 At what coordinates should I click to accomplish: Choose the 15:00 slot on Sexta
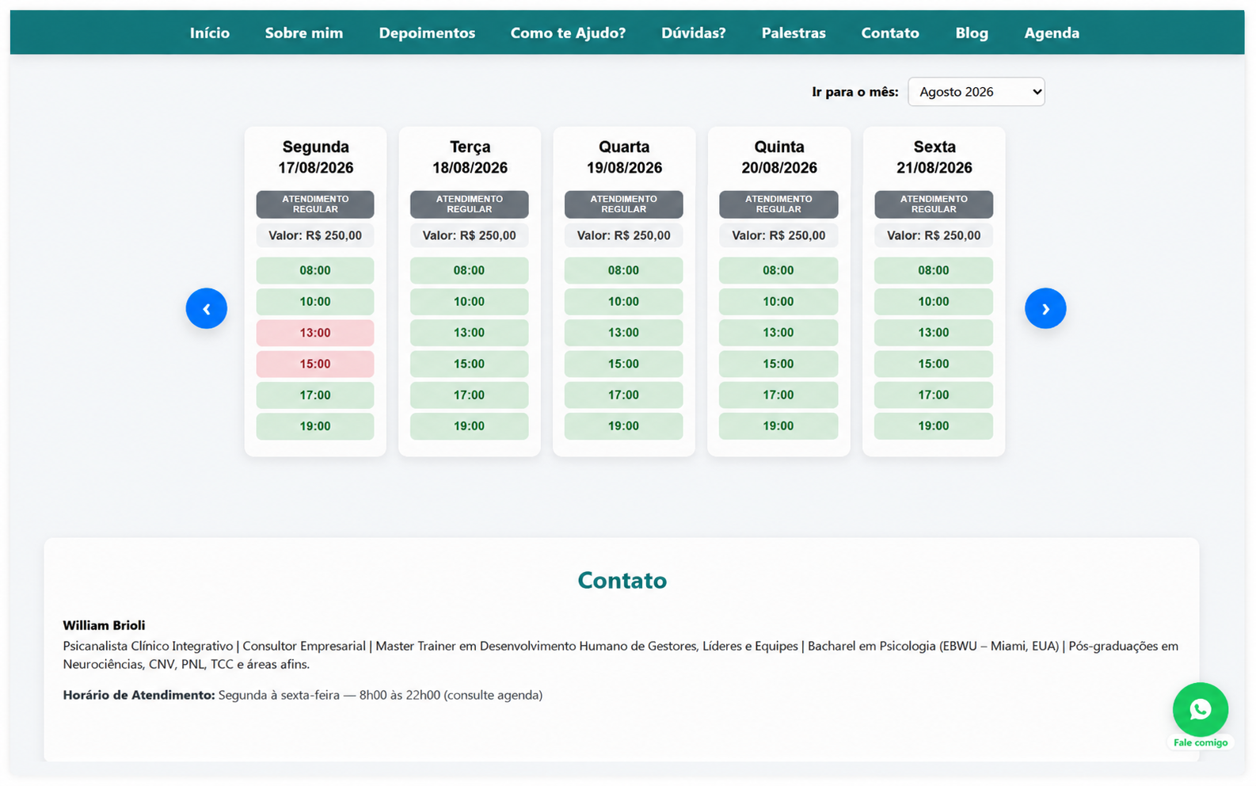click(x=934, y=364)
